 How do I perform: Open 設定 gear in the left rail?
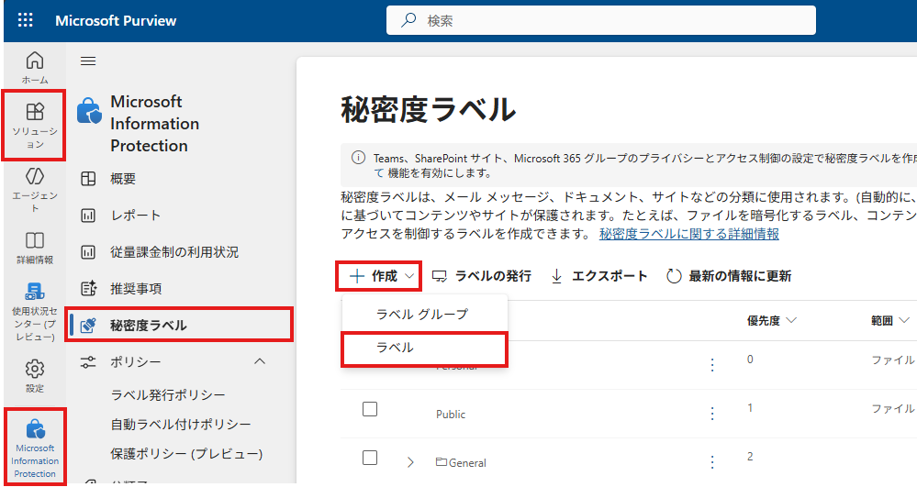pyautogui.click(x=35, y=376)
